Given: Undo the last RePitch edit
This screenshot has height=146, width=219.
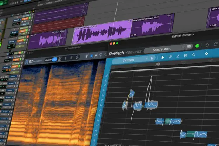Looking at the screenshot, I should 207,45.
